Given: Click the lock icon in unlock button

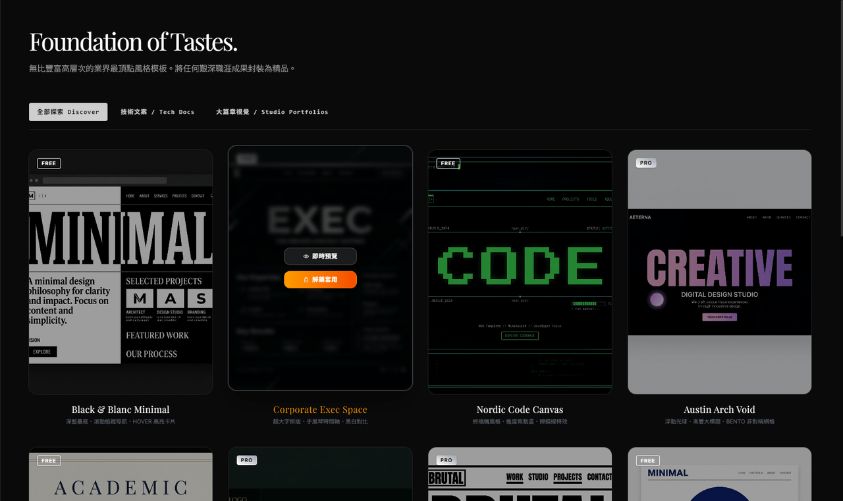Looking at the screenshot, I should (306, 280).
